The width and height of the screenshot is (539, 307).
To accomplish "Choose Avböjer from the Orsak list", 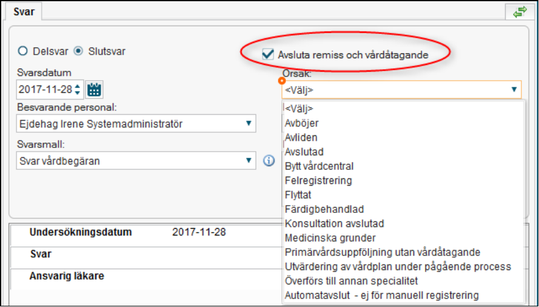I will point(301,123).
